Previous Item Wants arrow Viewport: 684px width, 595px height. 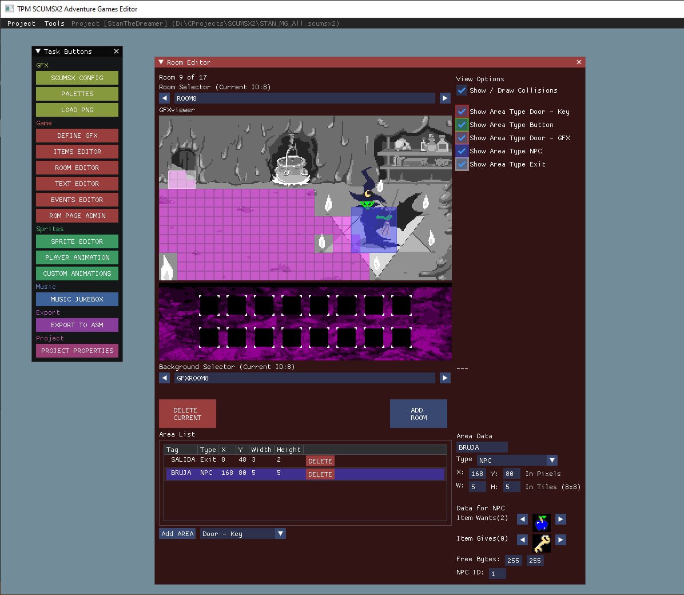tap(522, 519)
